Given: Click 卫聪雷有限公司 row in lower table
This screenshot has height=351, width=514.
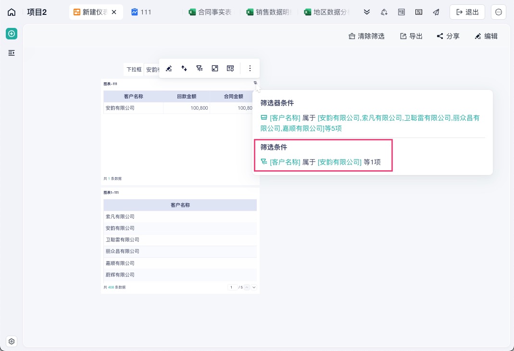Looking at the screenshot, I should click(180, 240).
